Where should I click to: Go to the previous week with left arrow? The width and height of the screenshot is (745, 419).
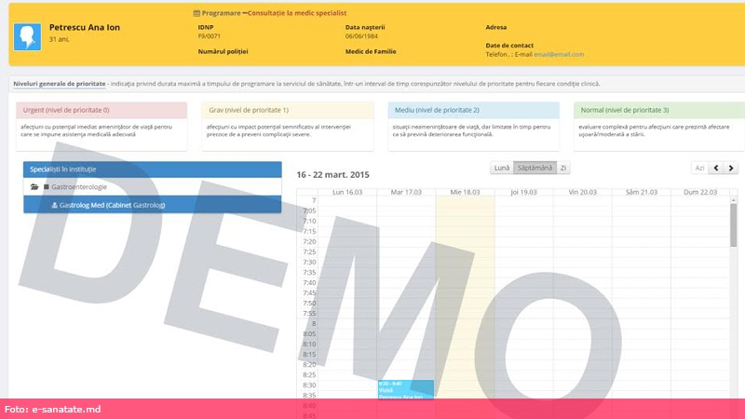click(716, 168)
